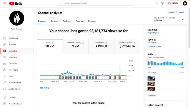Open Copyright section from sidebar icon
Screen dimensions: 190x108
coord(5,70)
